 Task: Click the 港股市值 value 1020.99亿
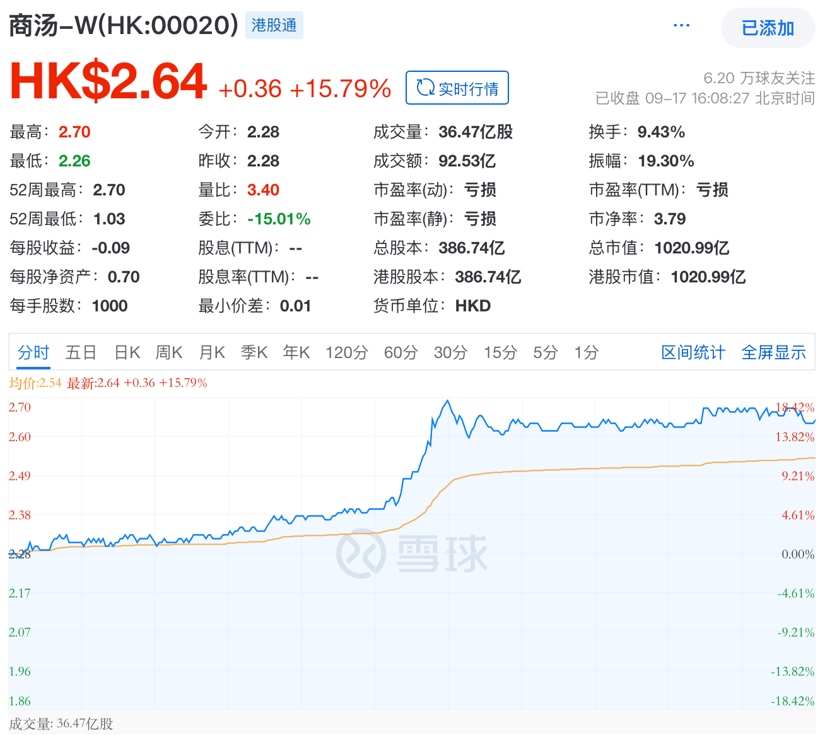708,277
